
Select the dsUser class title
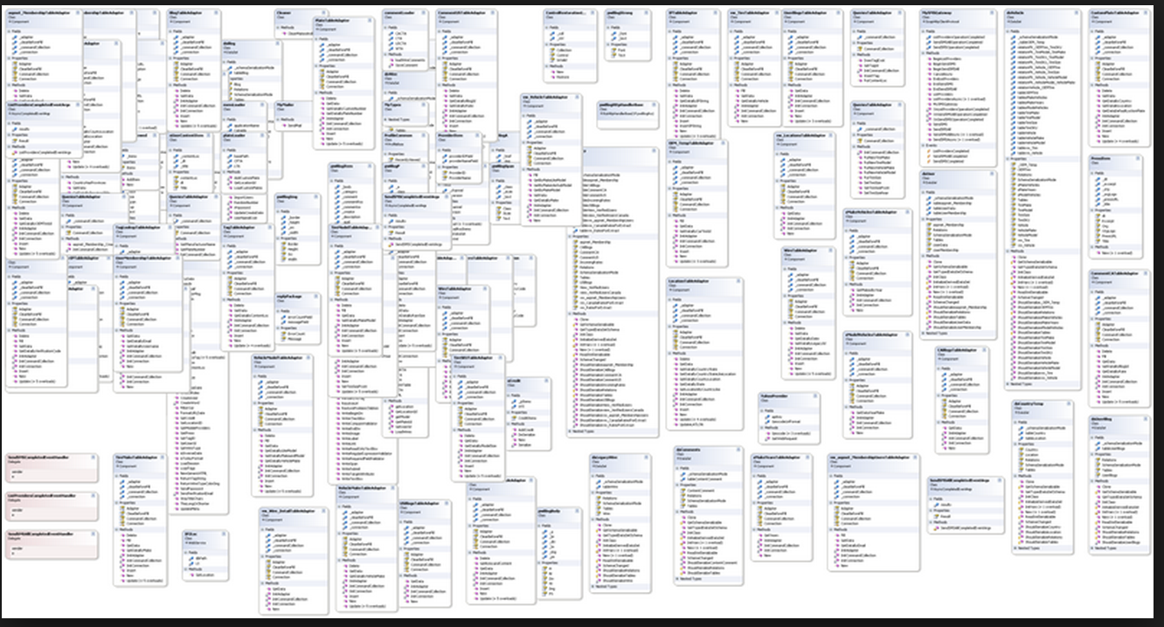(x=928, y=174)
